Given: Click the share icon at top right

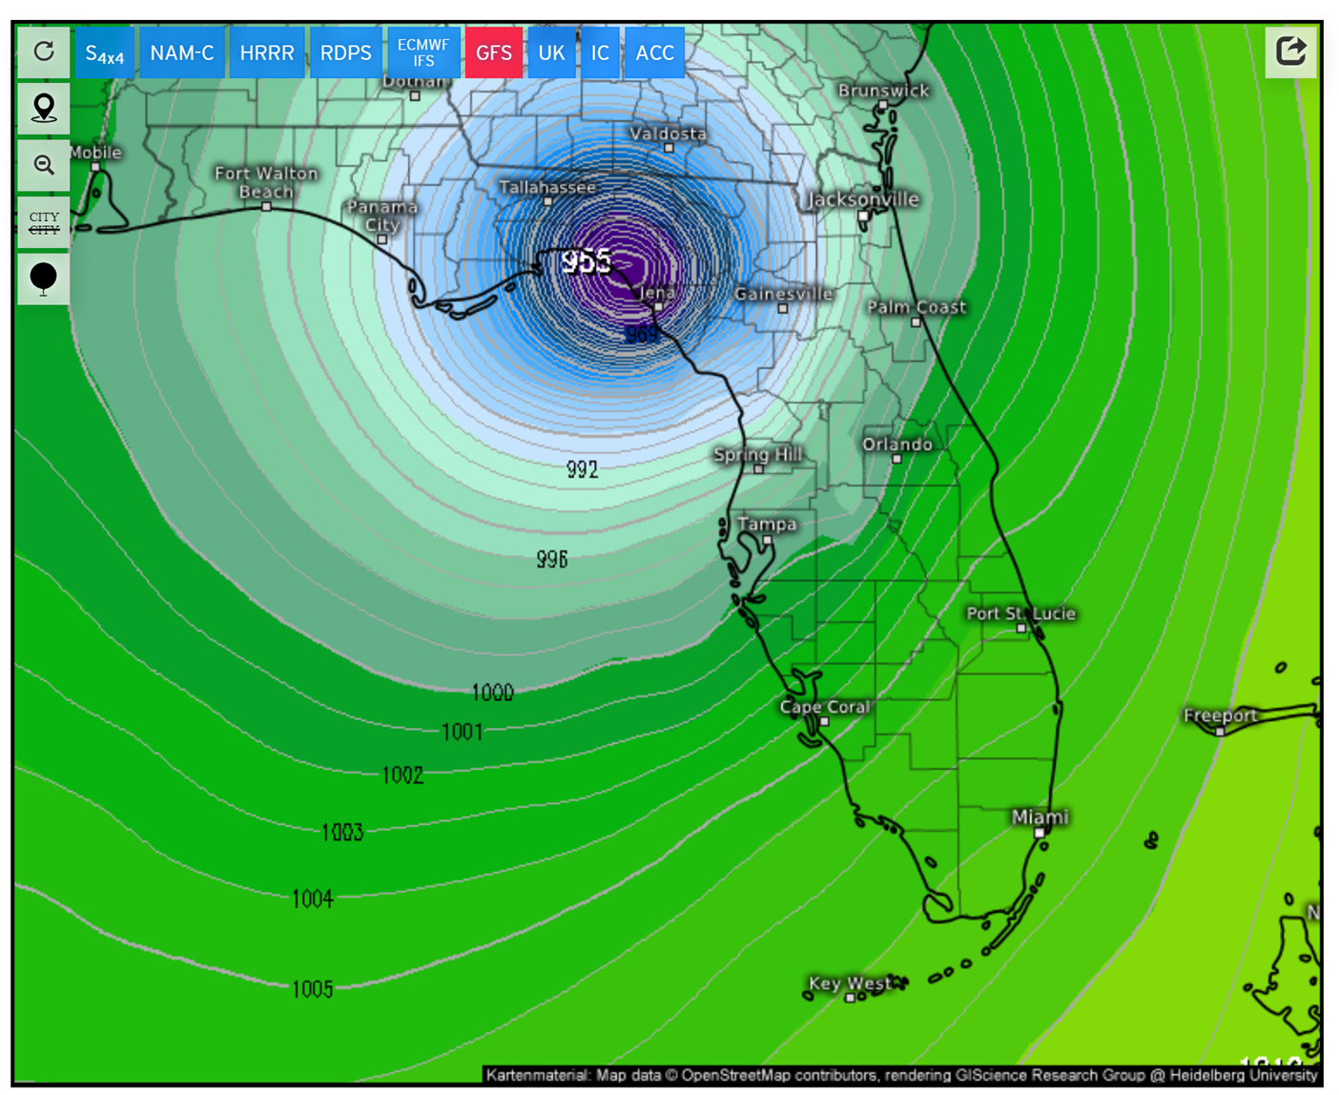Looking at the screenshot, I should 1290,51.
